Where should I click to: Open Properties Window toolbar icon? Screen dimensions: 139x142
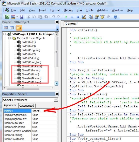97,17
